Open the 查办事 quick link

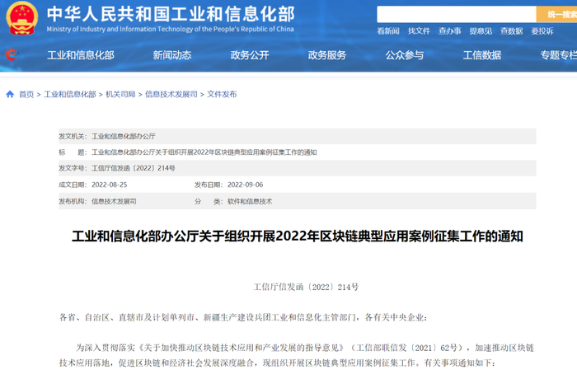click(x=450, y=31)
